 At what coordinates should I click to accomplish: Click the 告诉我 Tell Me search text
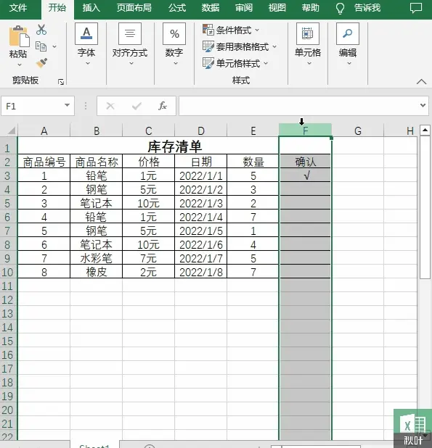[x=367, y=8]
